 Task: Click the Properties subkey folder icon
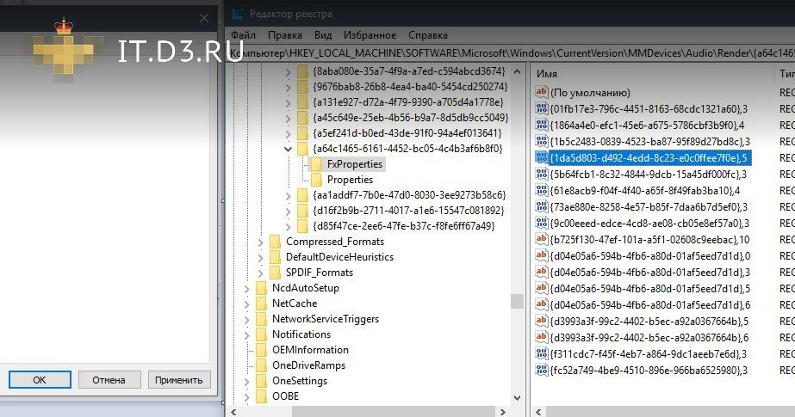coord(316,180)
